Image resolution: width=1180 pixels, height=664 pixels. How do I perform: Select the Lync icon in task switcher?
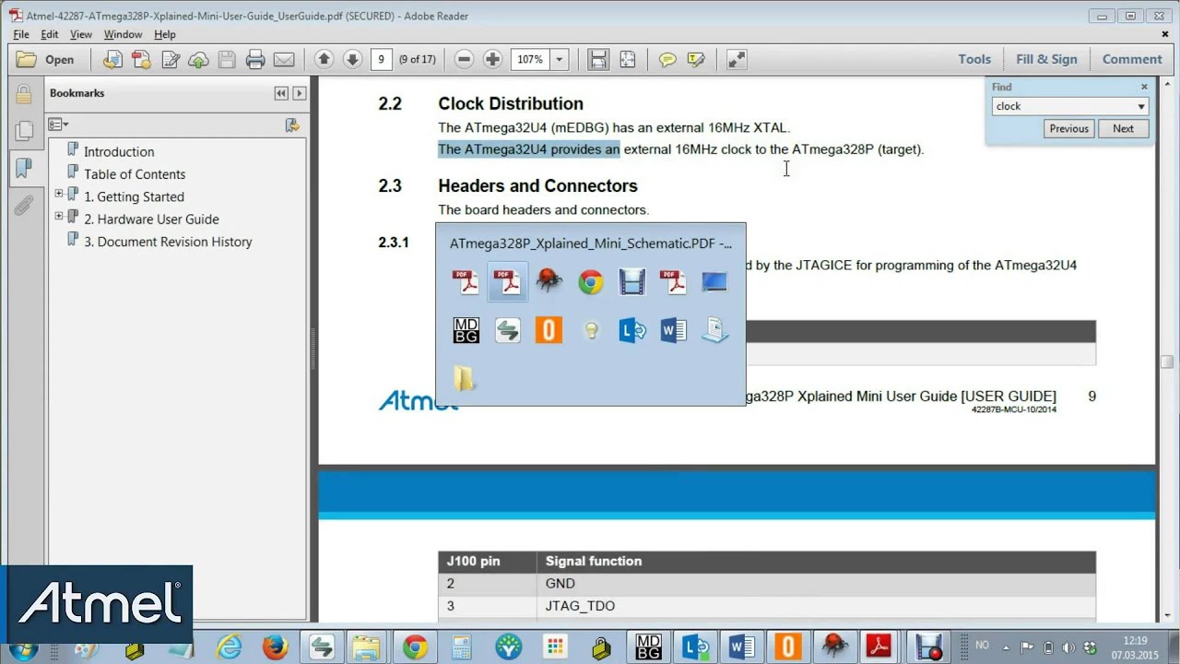[632, 330]
